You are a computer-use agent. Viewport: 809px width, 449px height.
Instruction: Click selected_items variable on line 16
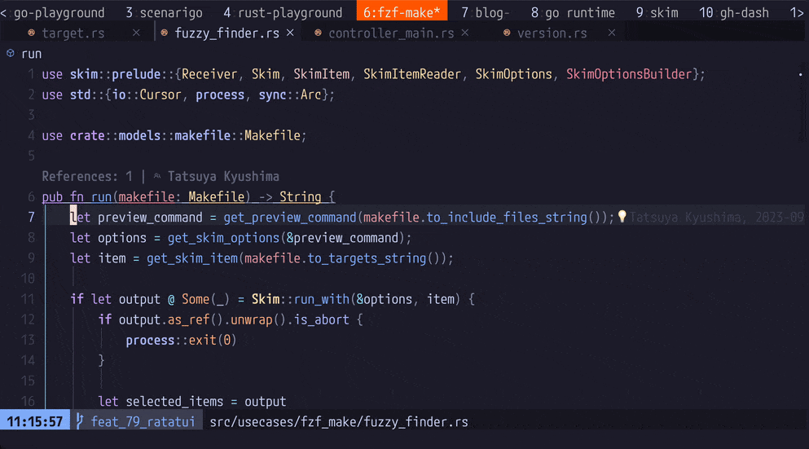click(174, 402)
